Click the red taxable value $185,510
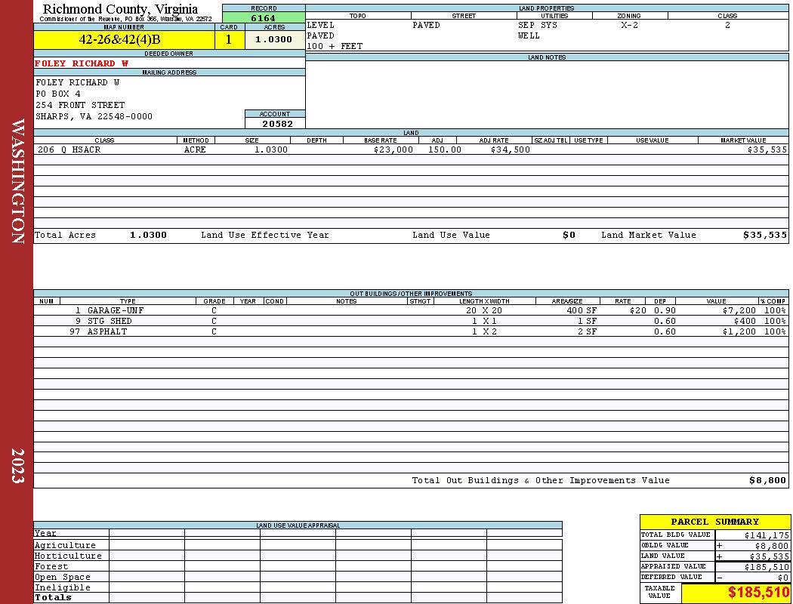The height and width of the screenshot is (604, 793). pos(758,593)
